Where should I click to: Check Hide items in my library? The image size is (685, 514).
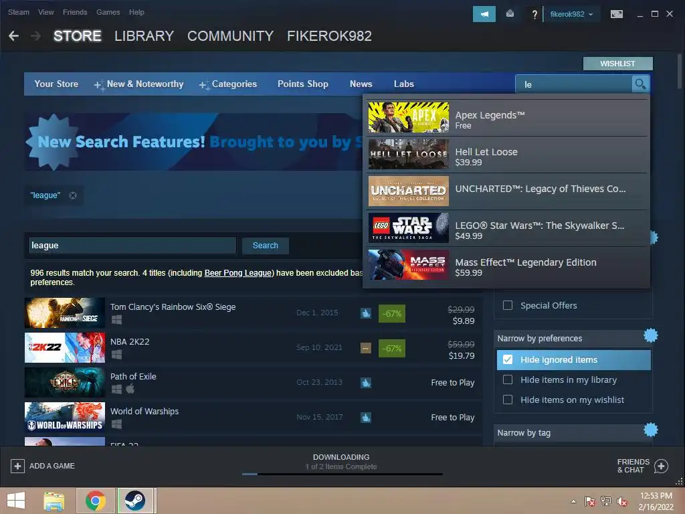point(508,379)
